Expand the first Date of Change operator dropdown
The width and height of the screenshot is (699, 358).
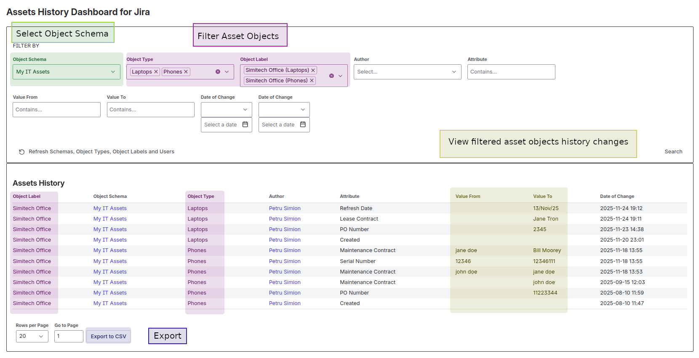(x=226, y=110)
